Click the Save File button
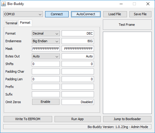The height and width of the screenshot is (133, 155). pyautogui.click(x=140, y=14)
